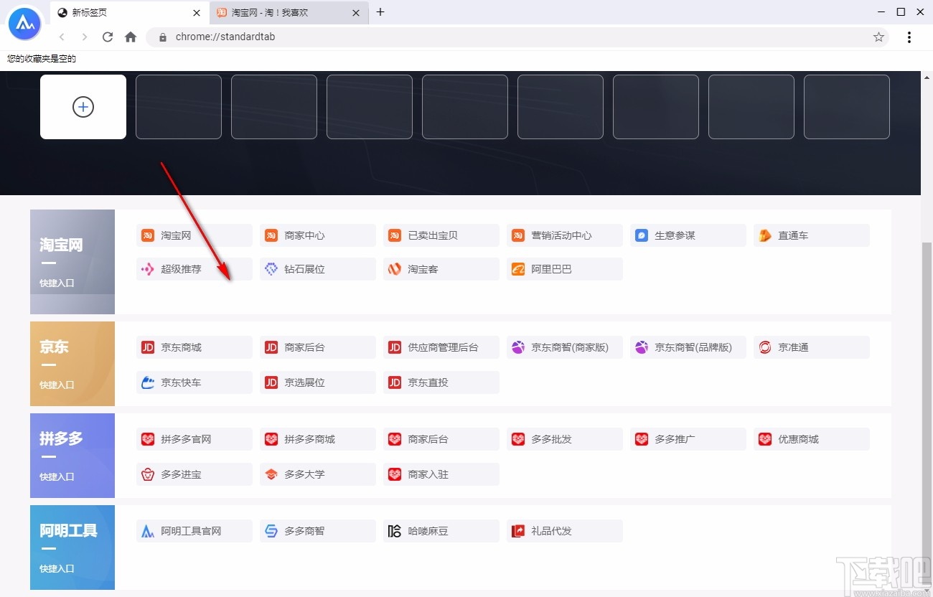The width and height of the screenshot is (933, 597).
Task: Click the 超级推荐 icon
Action: click(148, 269)
